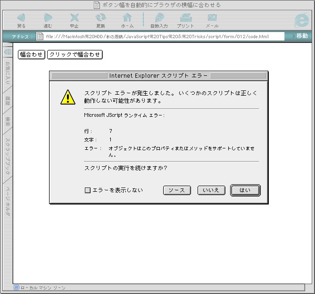Click the ソース button in error dialog
315x294 pixels.
pos(177,190)
